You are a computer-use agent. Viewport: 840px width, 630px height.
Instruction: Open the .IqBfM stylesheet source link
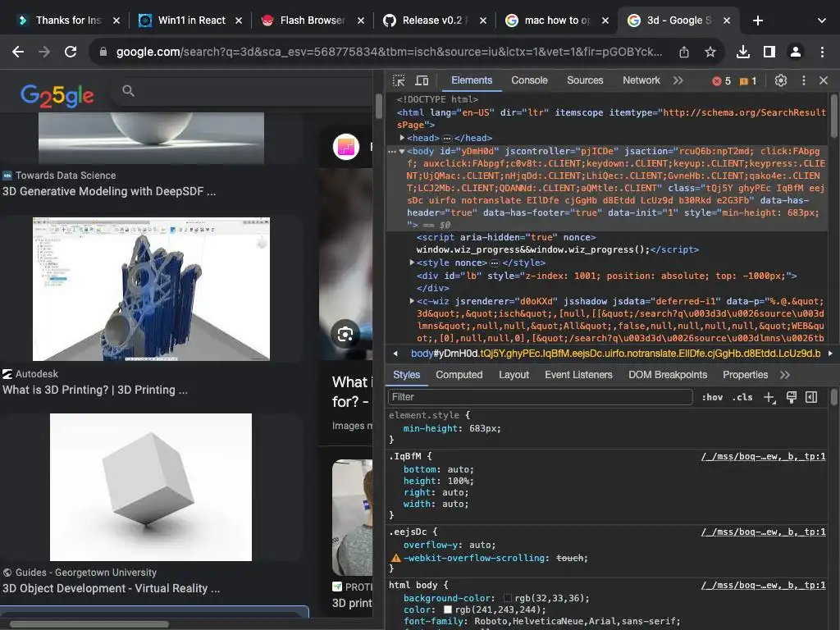tap(764, 456)
